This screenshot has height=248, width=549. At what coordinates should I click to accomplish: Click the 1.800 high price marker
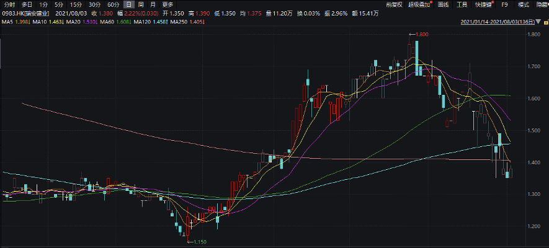coord(421,35)
